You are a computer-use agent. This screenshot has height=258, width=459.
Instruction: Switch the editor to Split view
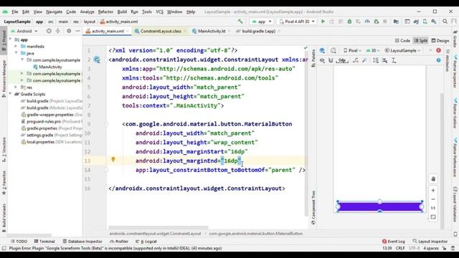point(421,41)
